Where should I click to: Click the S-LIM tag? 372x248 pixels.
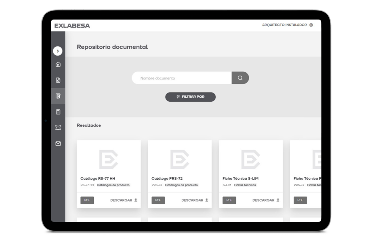pyautogui.click(x=227, y=185)
